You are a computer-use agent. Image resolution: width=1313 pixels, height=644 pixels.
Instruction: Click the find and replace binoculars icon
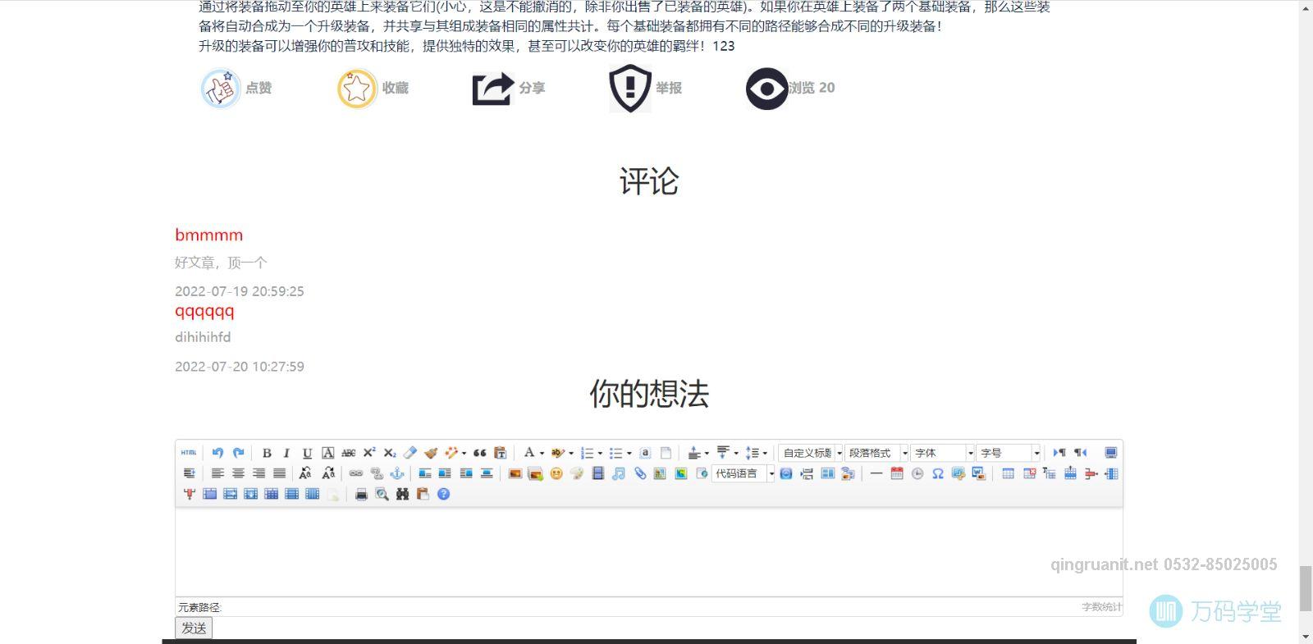coord(402,494)
